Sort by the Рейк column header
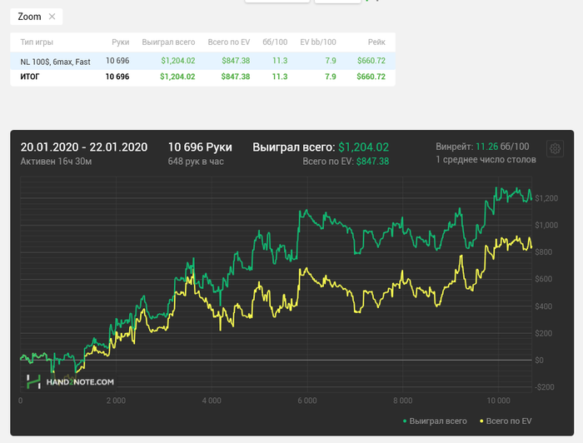Image resolution: width=583 pixels, height=443 pixels. tap(376, 42)
